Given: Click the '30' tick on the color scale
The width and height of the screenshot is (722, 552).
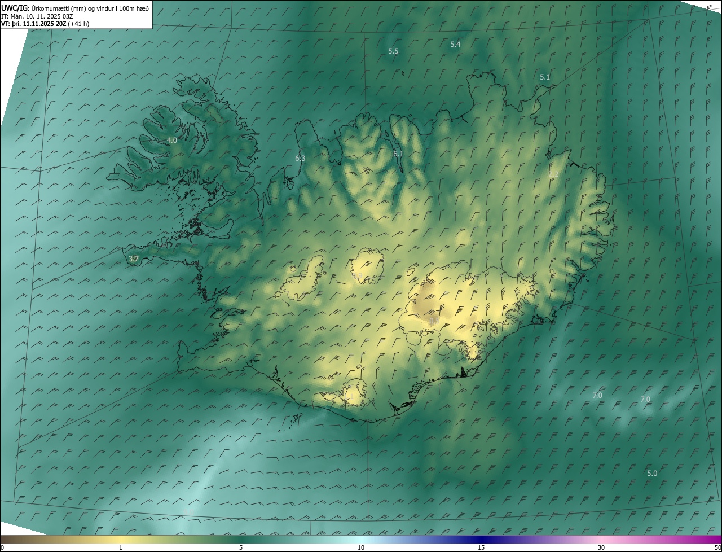Looking at the screenshot, I should 601,547.
